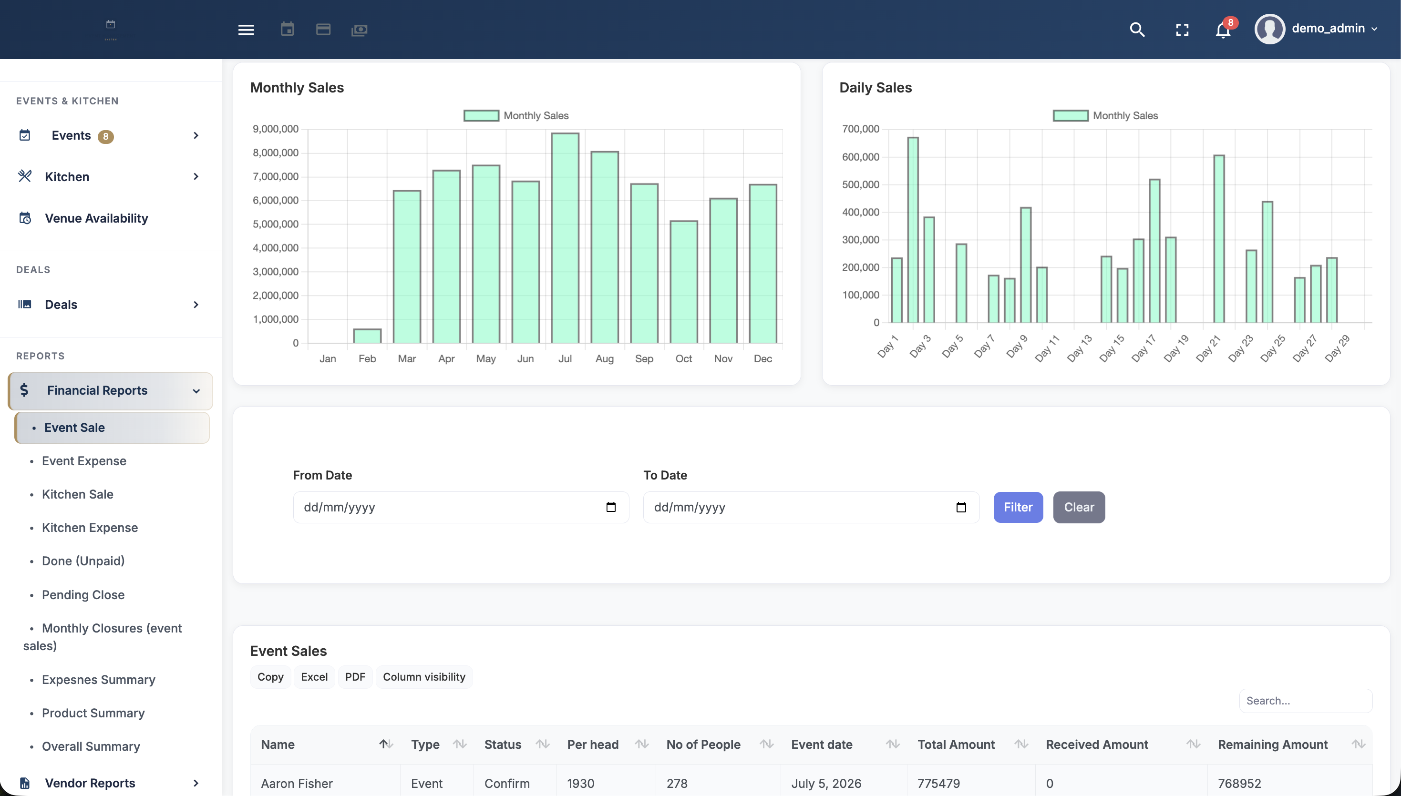This screenshot has height=796, width=1401.
Task: Export table with the Excel button
Action: click(314, 677)
